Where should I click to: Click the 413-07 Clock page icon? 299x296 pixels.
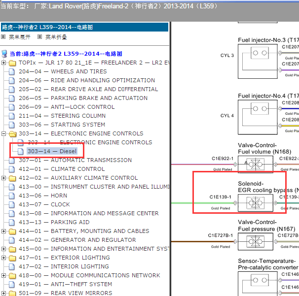pyautogui.click(x=12, y=204)
